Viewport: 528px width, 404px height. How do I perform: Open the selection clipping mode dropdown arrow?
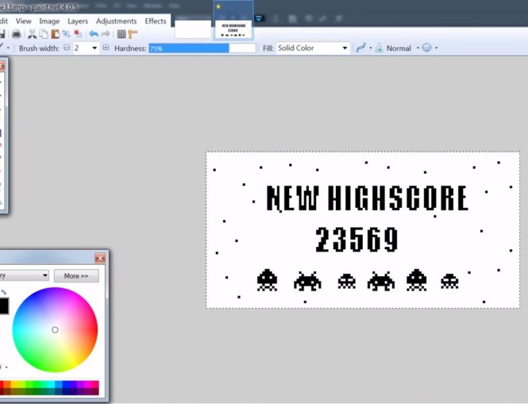436,48
